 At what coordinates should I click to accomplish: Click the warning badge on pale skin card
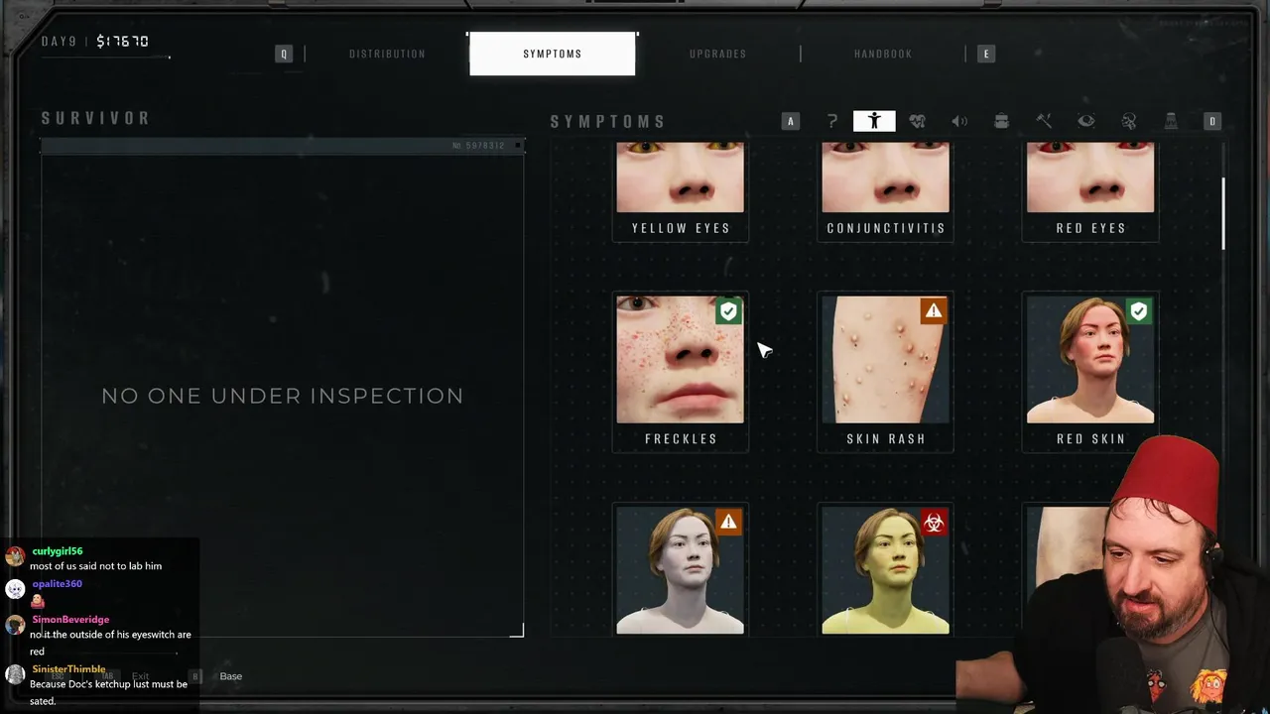tap(728, 522)
